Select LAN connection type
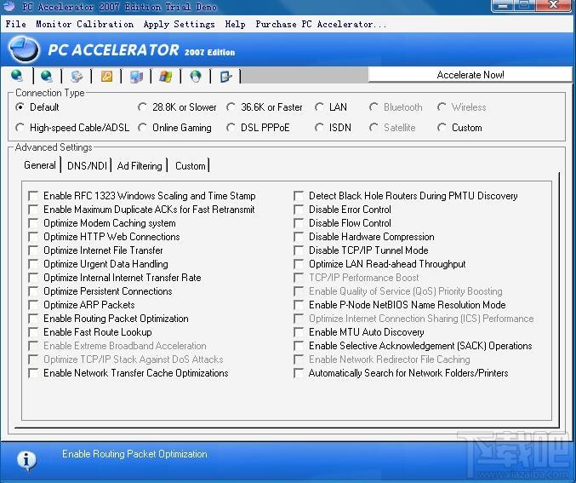Image resolution: width=576 pixels, height=483 pixels. 331,107
